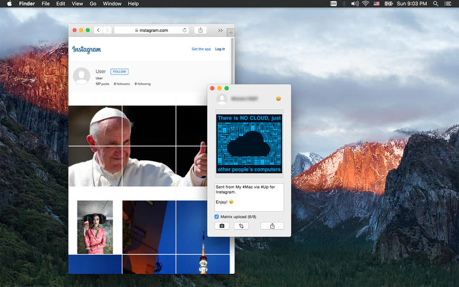Open the Apple menu
Image resolution: width=459 pixels, height=287 pixels.
pyautogui.click(x=9, y=3)
